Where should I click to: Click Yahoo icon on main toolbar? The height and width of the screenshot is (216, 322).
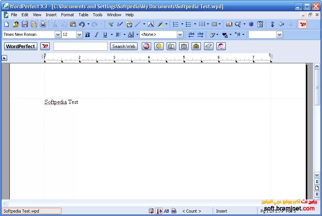coord(302,24)
